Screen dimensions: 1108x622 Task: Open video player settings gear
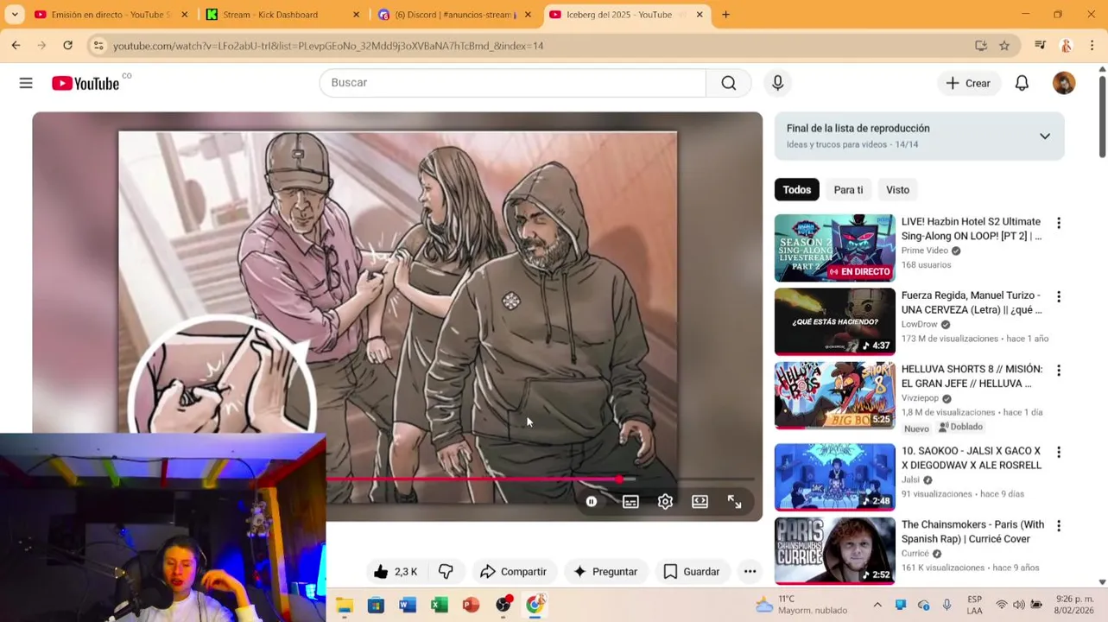tap(665, 501)
